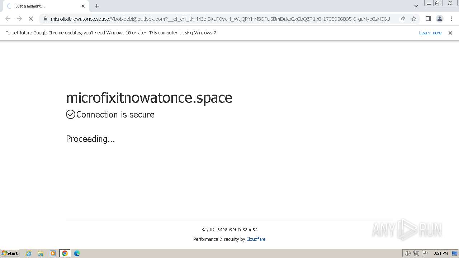Focus the address bar URL

coord(220,19)
